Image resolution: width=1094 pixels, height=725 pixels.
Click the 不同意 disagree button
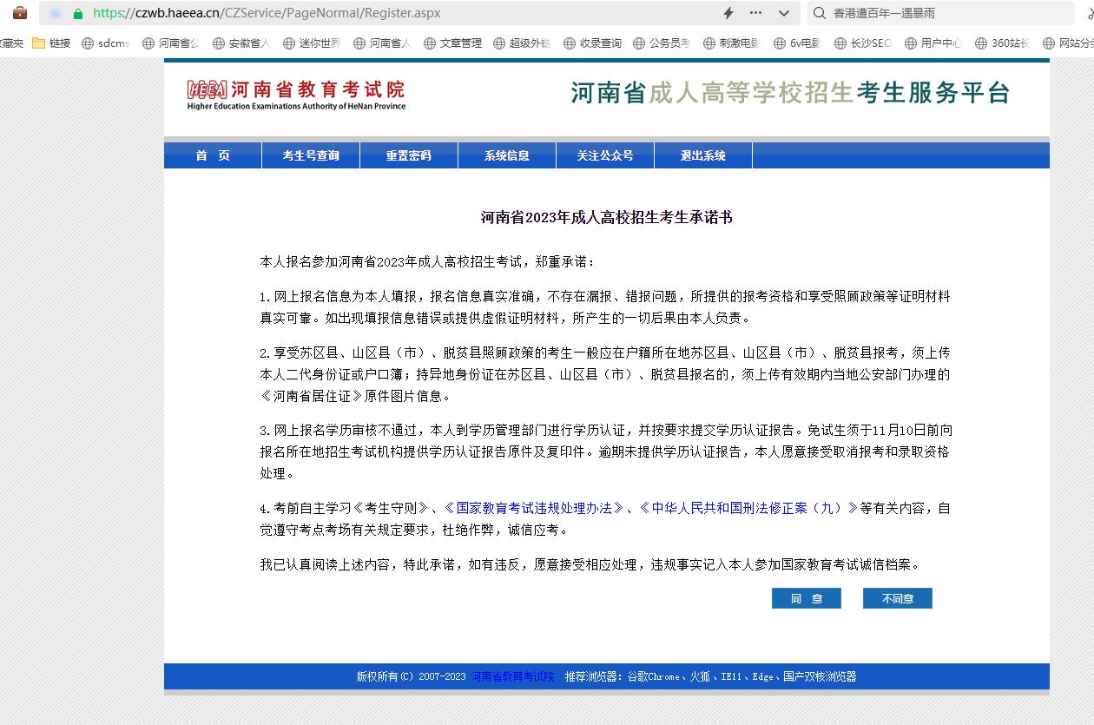click(898, 598)
